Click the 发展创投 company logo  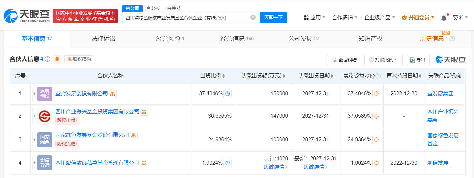click(x=45, y=94)
